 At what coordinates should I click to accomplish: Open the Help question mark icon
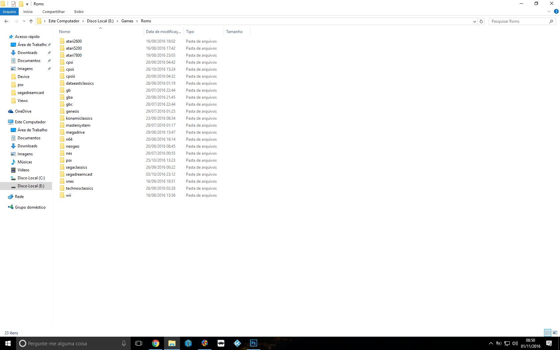(x=556, y=11)
